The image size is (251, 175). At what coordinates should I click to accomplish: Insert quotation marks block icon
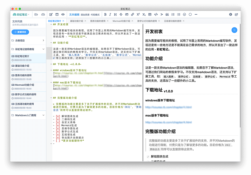167,14
